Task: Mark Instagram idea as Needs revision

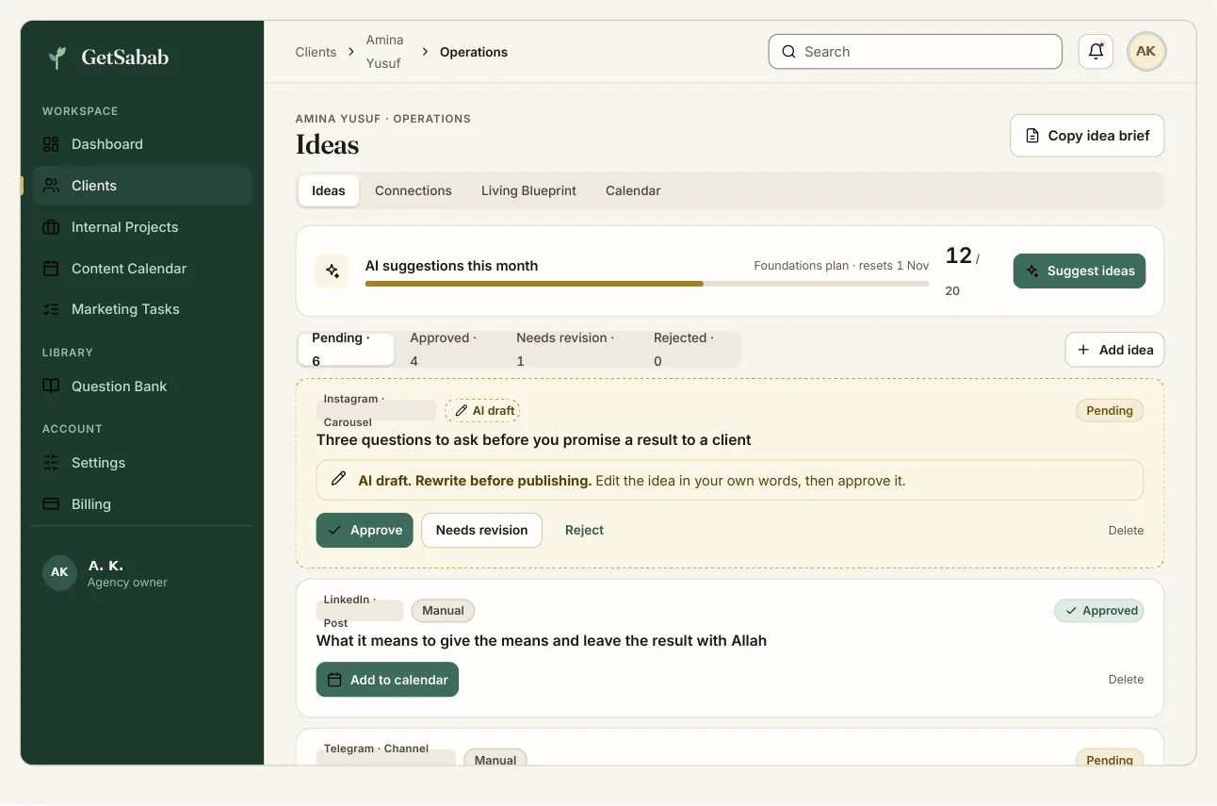Action: pyautogui.click(x=481, y=530)
